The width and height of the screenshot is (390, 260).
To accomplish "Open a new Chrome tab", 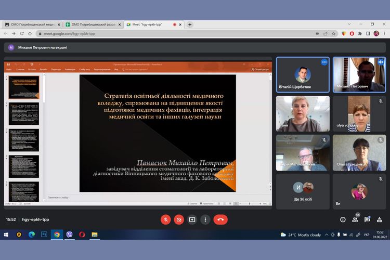I will (x=190, y=24).
